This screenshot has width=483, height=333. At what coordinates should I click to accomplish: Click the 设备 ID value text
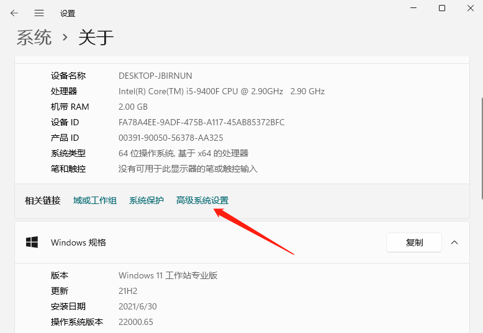(201, 122)
